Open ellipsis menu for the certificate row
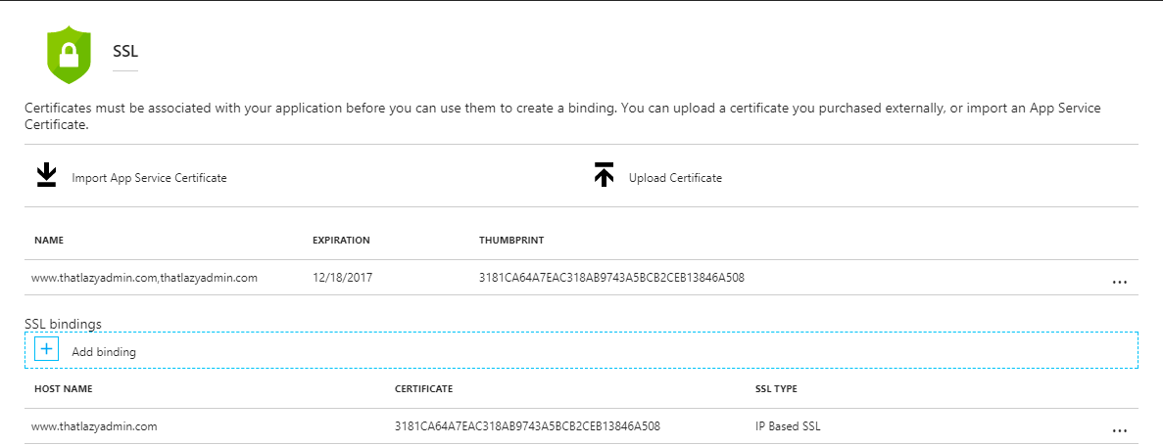The image size is (1163, 445). click(x=1120, y=282)
